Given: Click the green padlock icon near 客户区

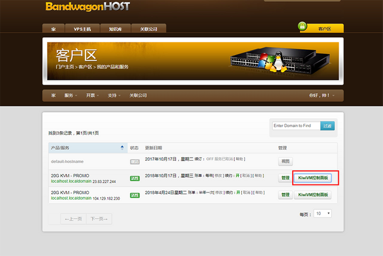Looking at the screenshot, I should click(302, 26).
